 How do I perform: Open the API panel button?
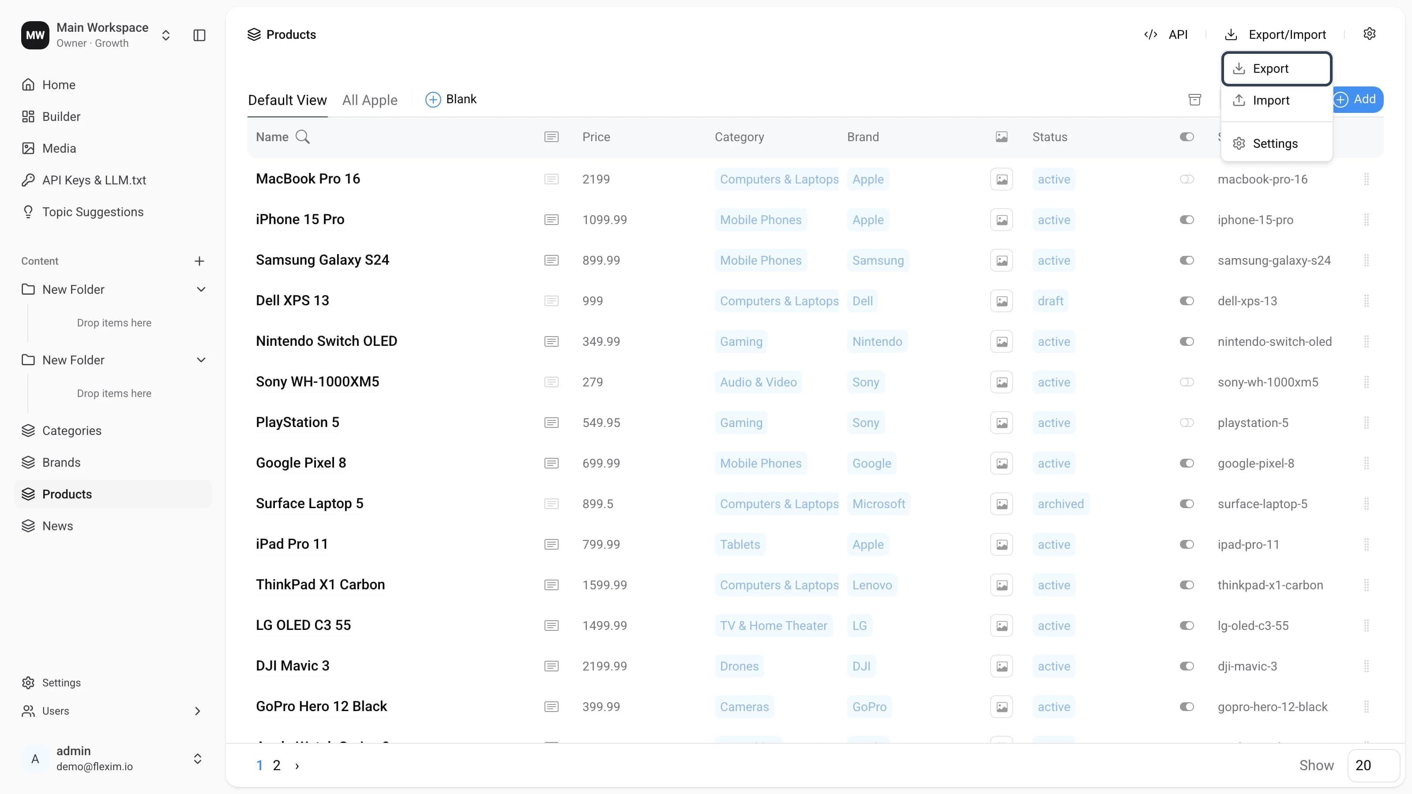point(1166,34)
